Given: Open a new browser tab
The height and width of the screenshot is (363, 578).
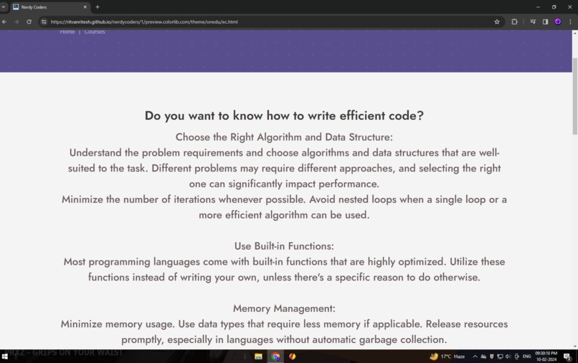Looking at the screenshot, I should [98, 6].
